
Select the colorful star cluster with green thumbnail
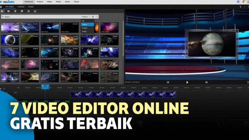point(70,77)
